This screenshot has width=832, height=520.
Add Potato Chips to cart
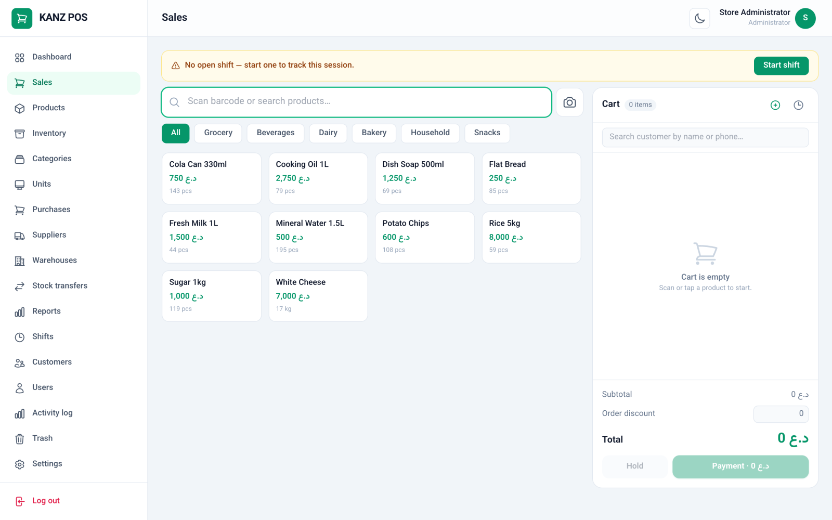pos(425,237)
